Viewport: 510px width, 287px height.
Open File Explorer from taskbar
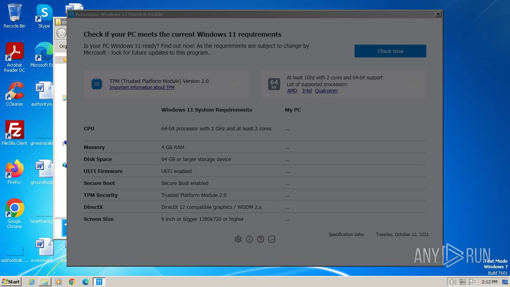[45, 282]
